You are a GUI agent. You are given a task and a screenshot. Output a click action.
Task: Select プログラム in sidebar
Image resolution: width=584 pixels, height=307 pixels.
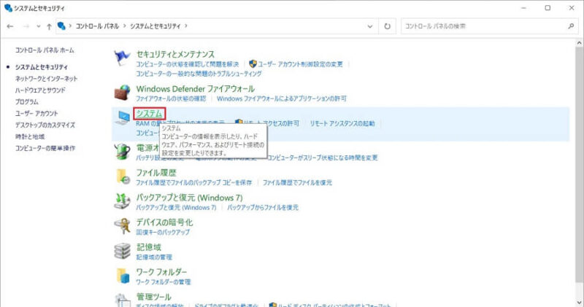(x=27, y=101)
